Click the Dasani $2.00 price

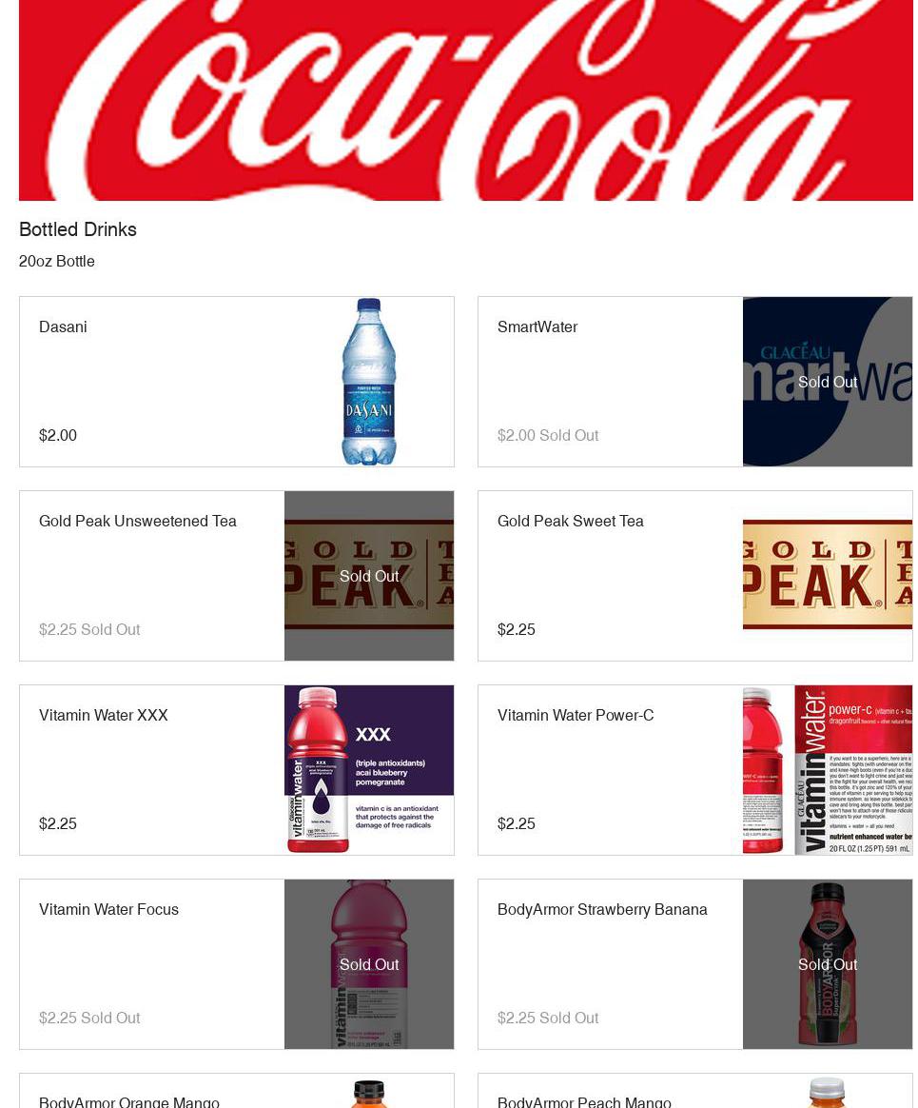tap(58, 435)
